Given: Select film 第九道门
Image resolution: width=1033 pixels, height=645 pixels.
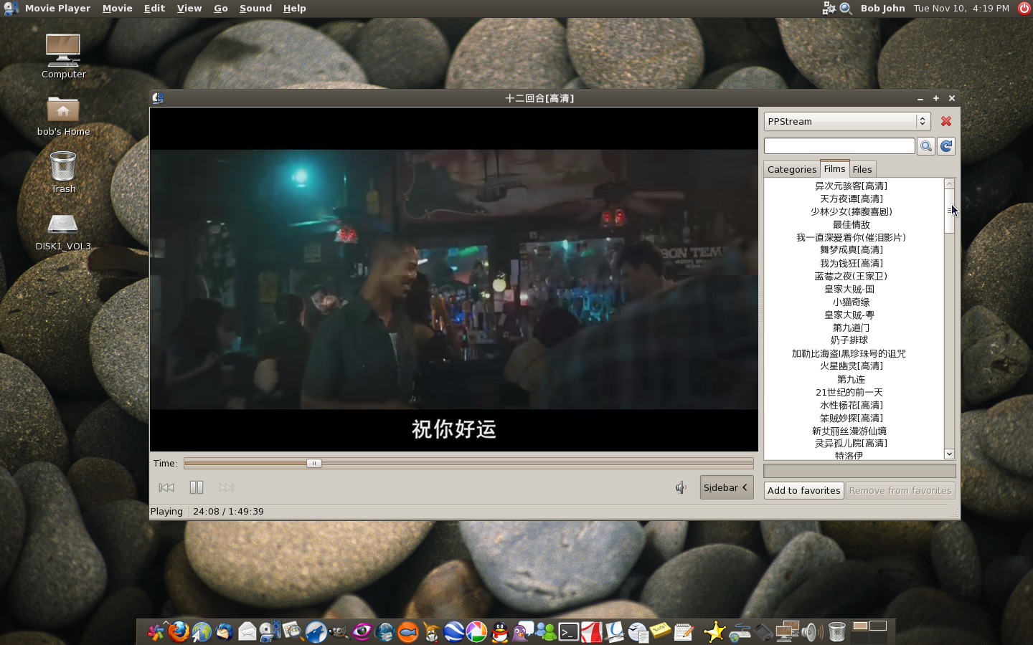Looking at the screenshot, I should pyautogui.click(x=851, y=328).
